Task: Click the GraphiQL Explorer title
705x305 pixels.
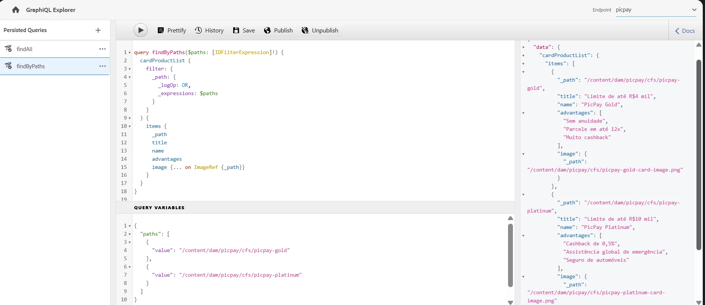Action: (x=51, y=10)
